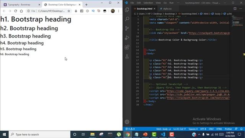245x138 pixels.
Task: Open Edit menu in VS Code
Action: click(x=139, y=3)
